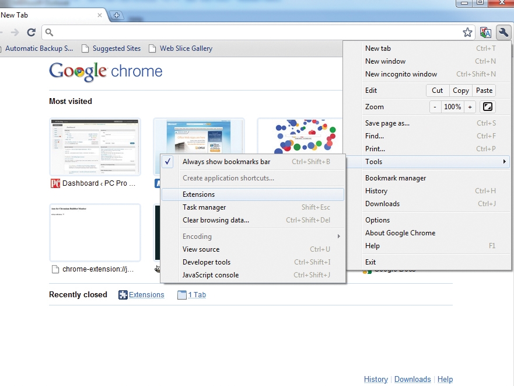
Task: Select Help in wrench menu
Action: [436, 245]
